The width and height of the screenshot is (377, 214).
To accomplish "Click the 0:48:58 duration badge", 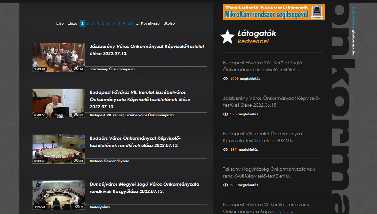I will pyautogui.click(x=40, y=115).
